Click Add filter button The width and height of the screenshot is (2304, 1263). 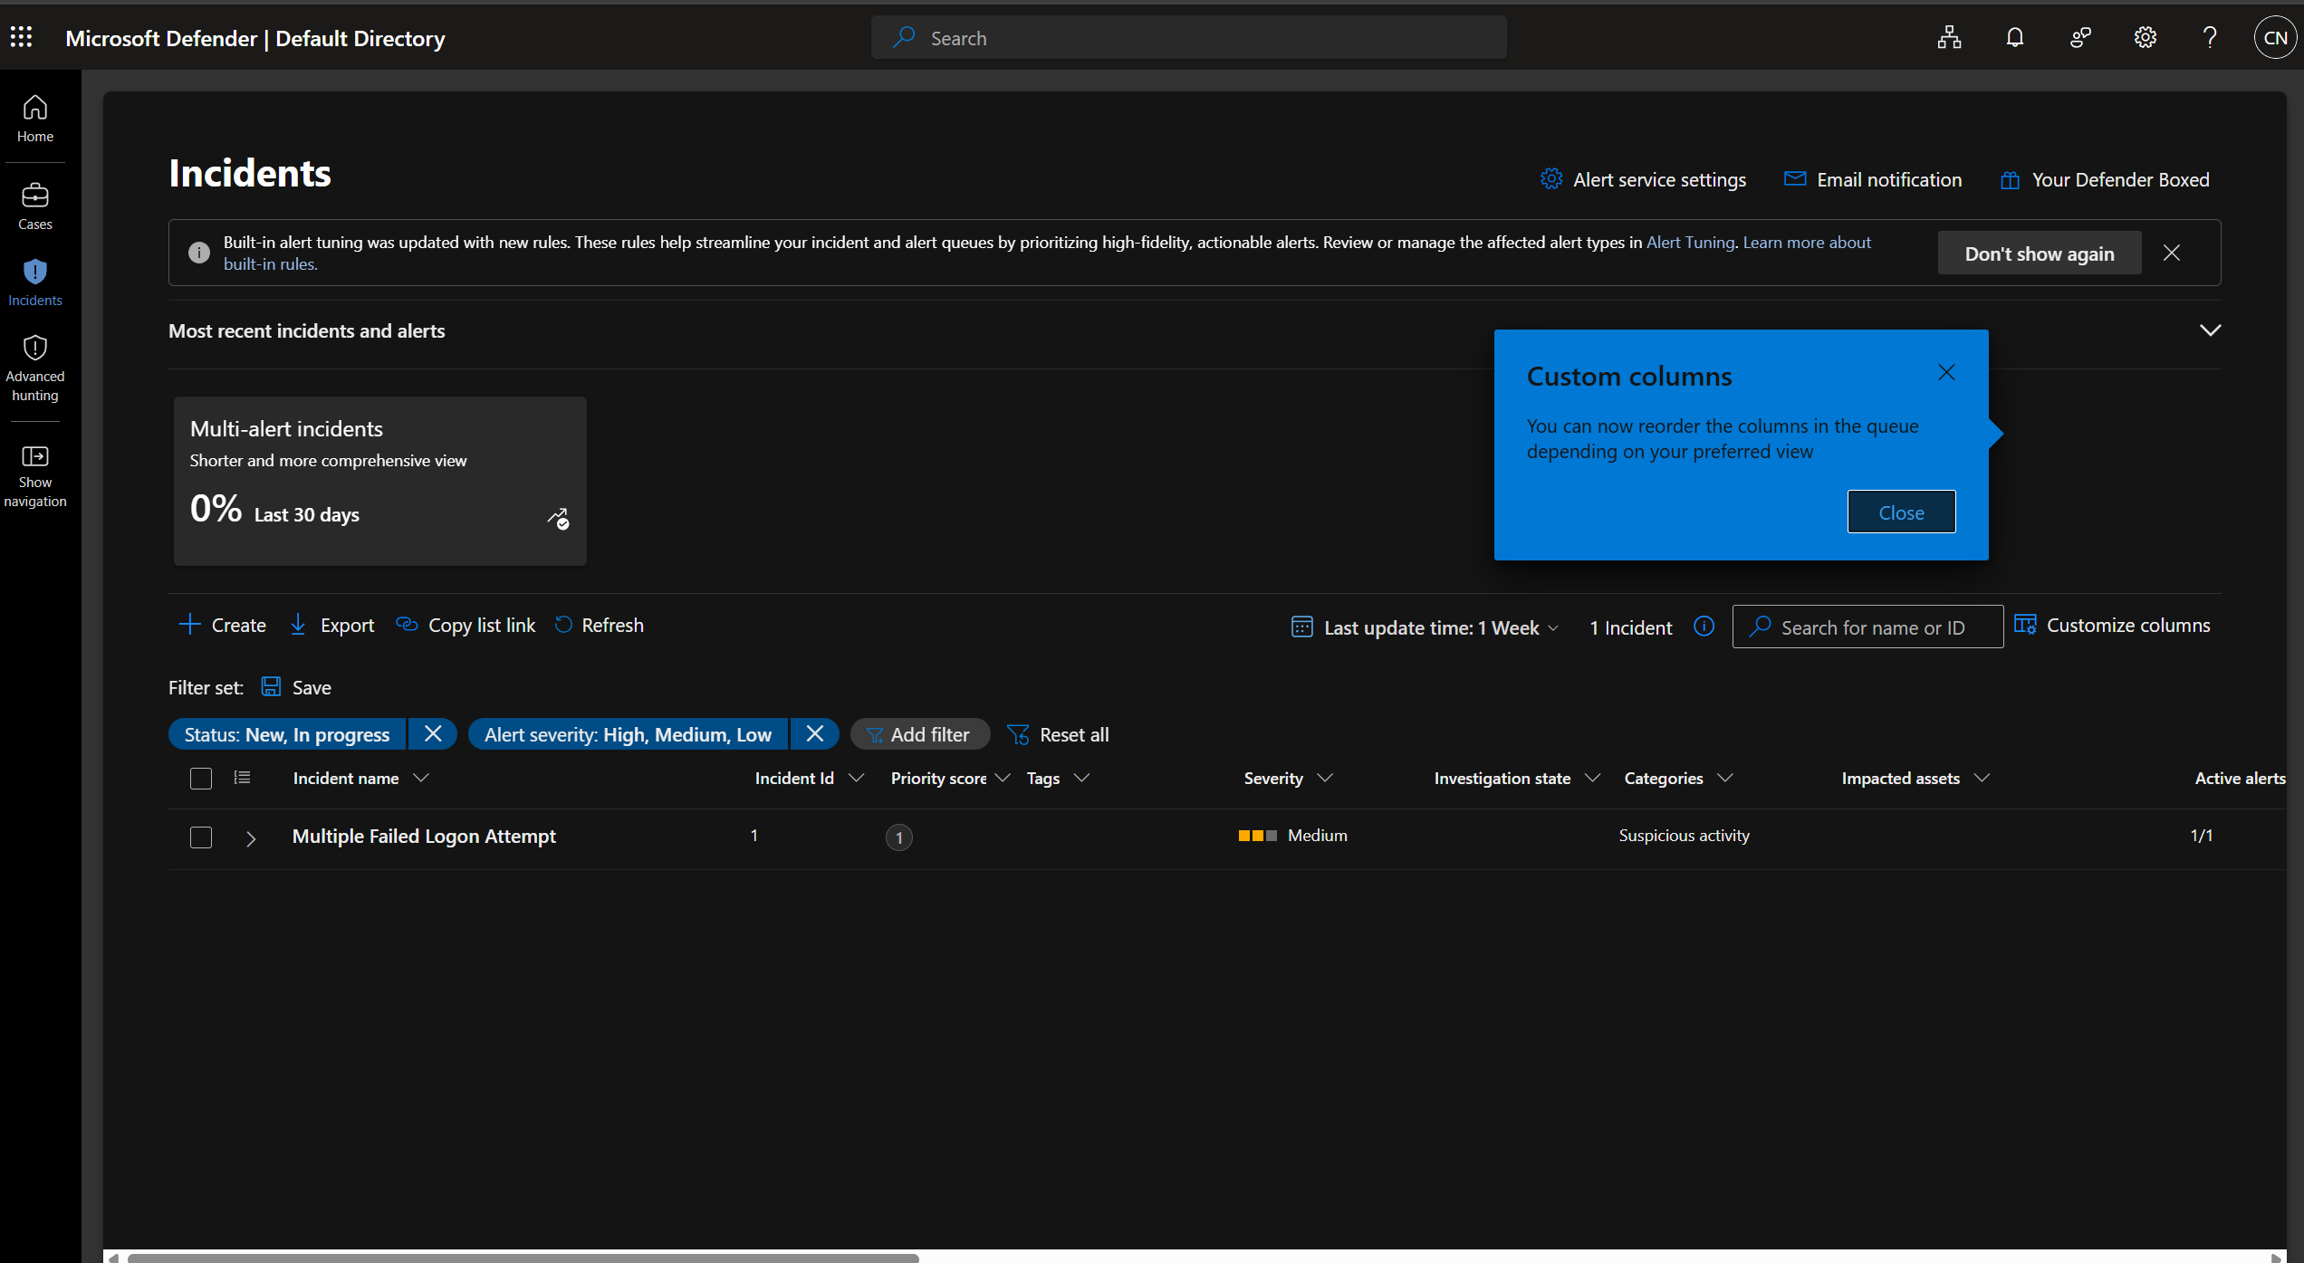(x=919, y=734)
